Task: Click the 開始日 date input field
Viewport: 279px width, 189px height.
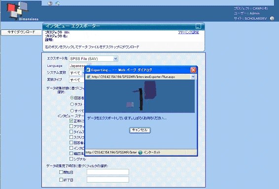Action: [x=108, y=172]
